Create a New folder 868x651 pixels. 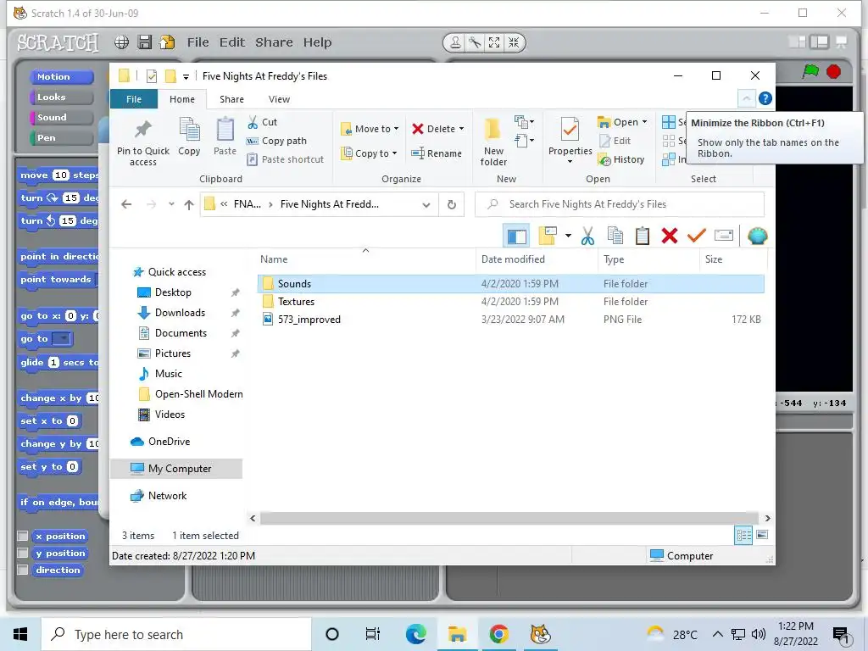[x=493, y=142]
